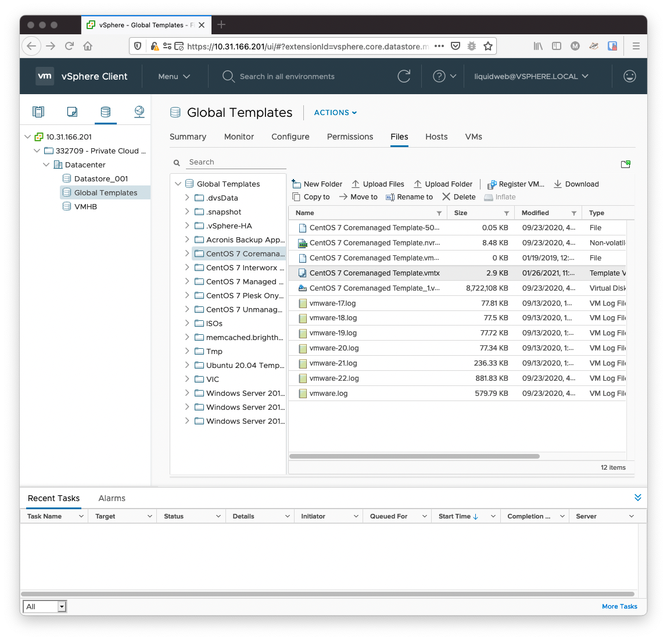
Task: Click the More Tasks link
Action: tap(619, 606)
